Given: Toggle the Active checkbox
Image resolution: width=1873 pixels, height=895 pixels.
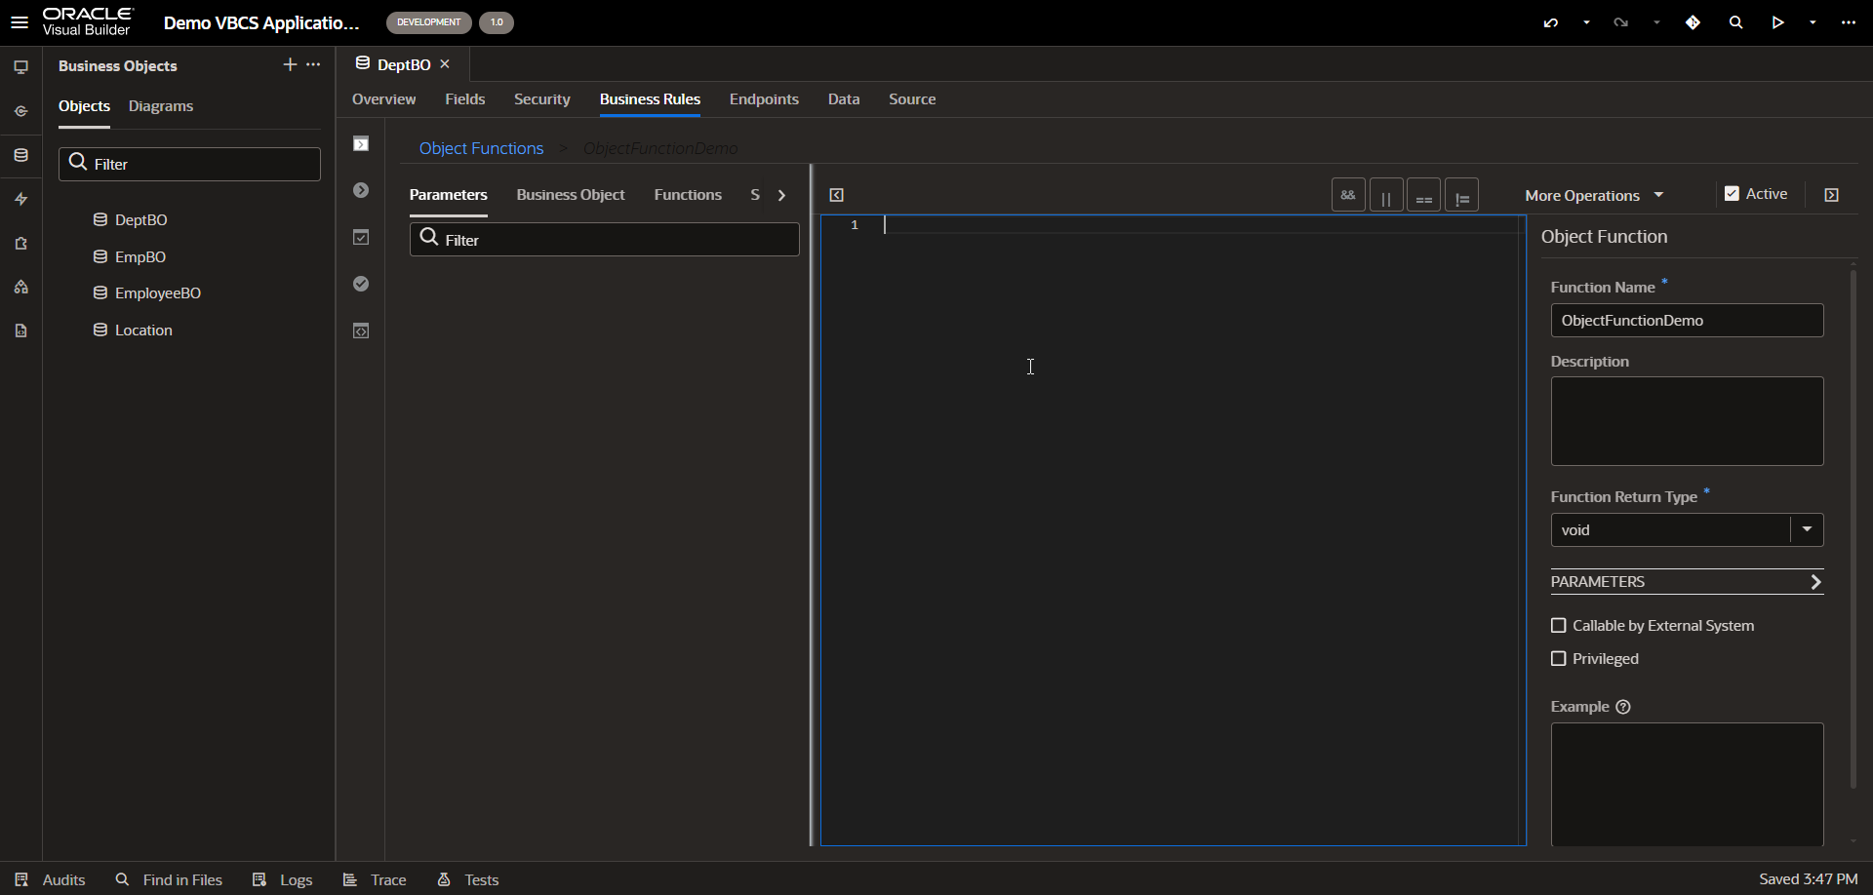Looking at the screenshot, I should [x=1732, y=194].
